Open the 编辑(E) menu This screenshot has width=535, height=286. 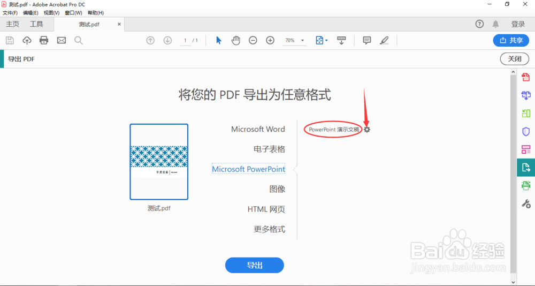pyautogui.click(x=30, y=13)
